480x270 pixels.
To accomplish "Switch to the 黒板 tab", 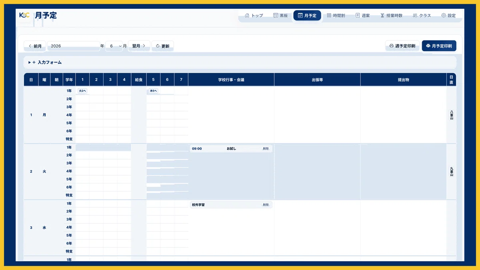I will pos(280,16).
